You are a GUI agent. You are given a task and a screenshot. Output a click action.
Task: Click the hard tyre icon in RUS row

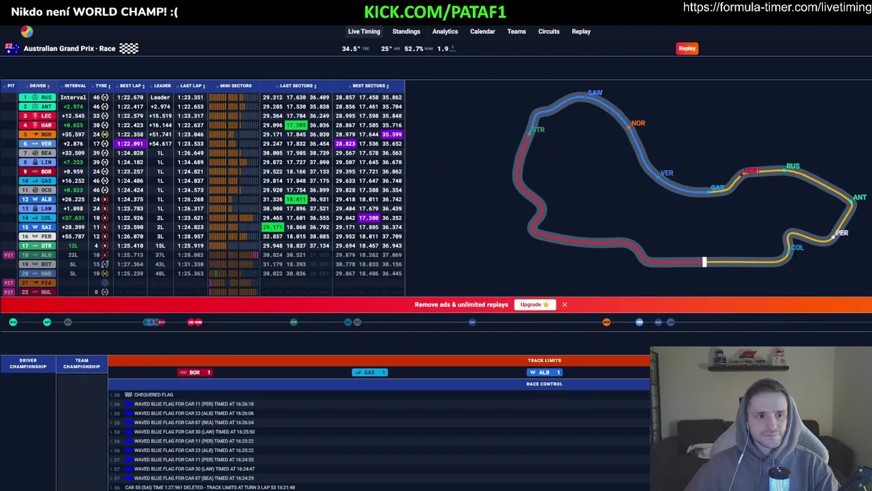tap(105, 98)
